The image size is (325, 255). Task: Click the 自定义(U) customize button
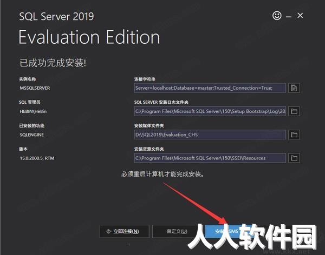(x=177, y=231)
